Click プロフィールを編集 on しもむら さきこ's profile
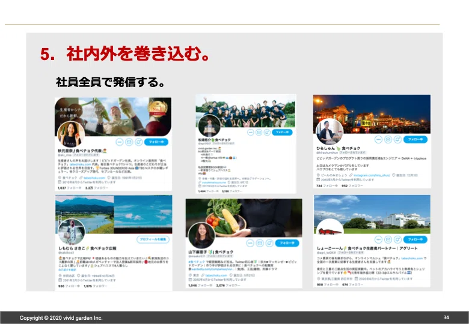 (153, 239)
